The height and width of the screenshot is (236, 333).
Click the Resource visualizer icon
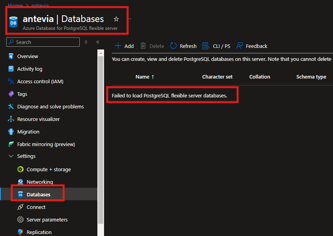(11, 119)
